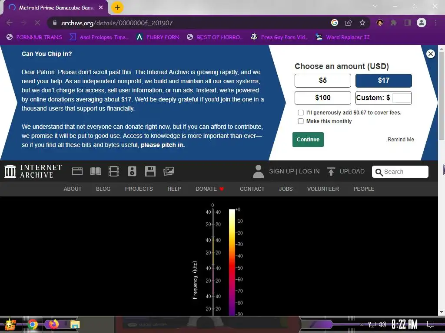The image size is (445, 333).
Task: Select the $100 donation amount
Action: 323,98
